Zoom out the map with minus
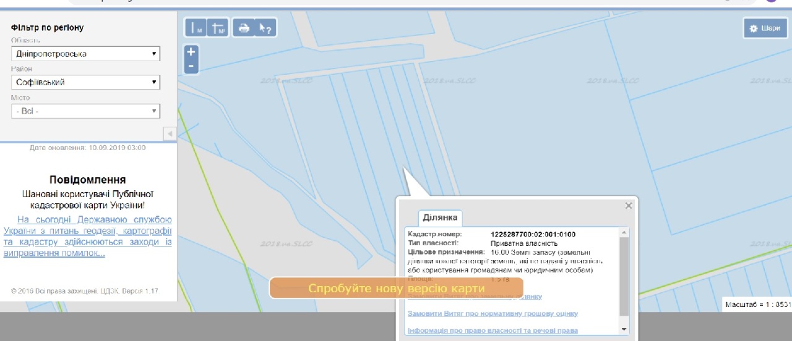 [191, 66]
